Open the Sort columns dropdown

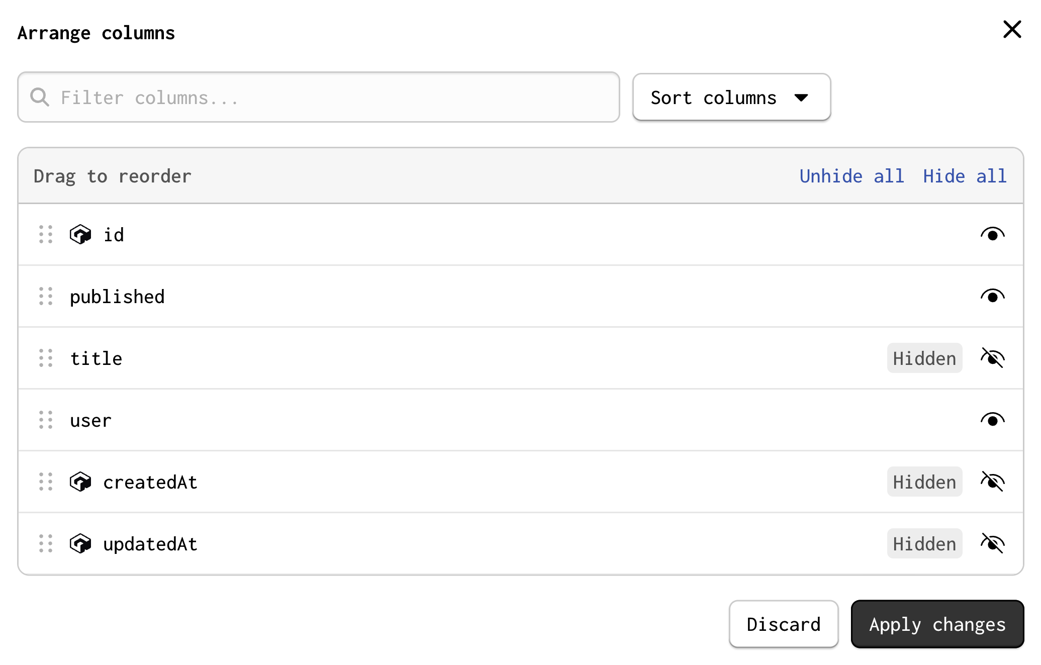731,98
